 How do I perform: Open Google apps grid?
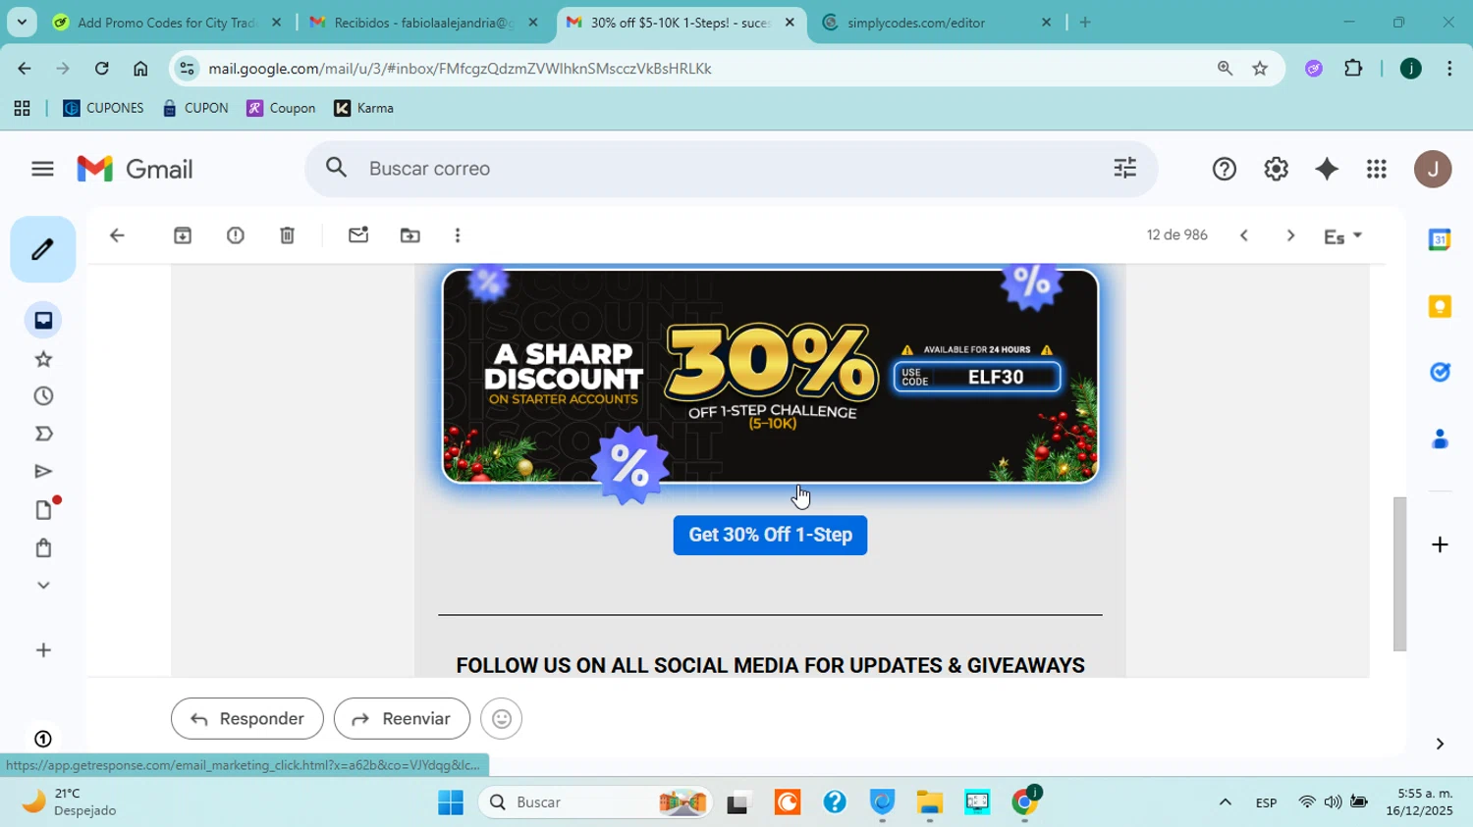coord(1377,170)
